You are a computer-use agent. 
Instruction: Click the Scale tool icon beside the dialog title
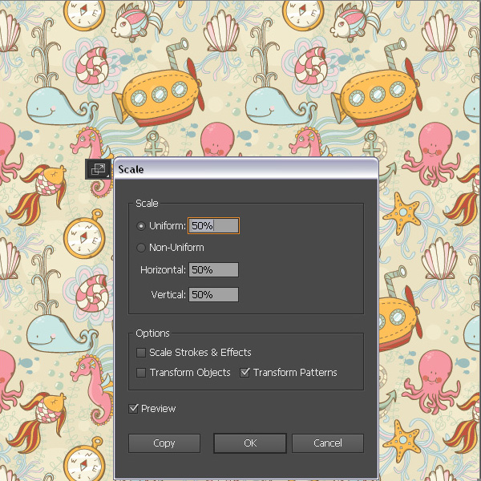point(98,169)
